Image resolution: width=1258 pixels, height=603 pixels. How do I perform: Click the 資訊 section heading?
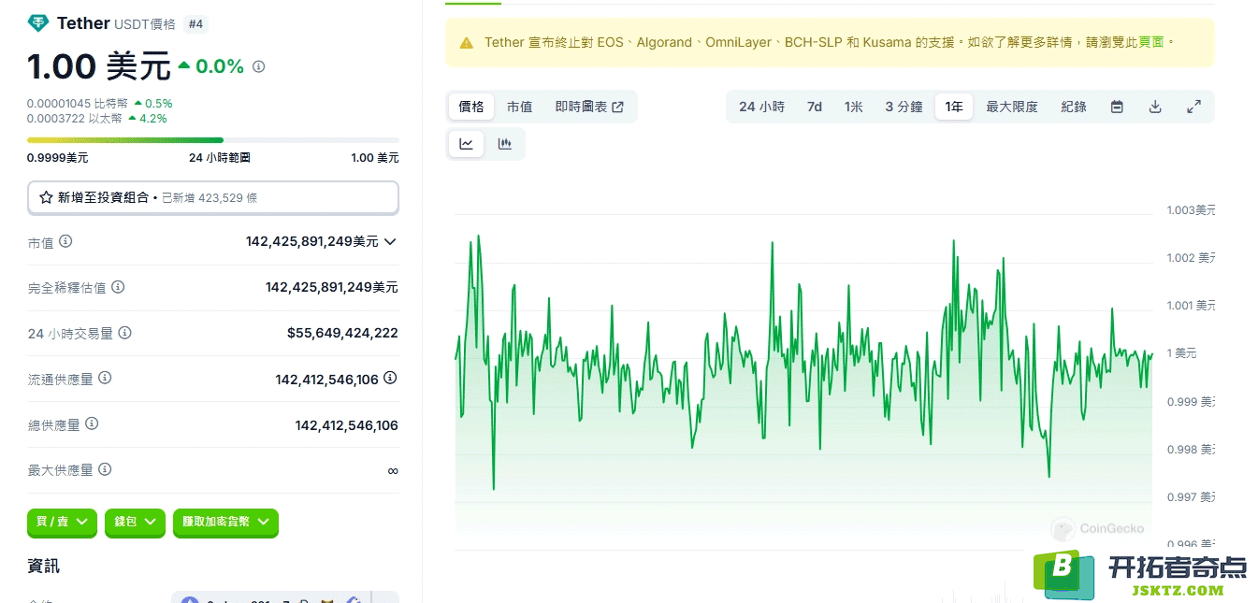tap(44, 567)
